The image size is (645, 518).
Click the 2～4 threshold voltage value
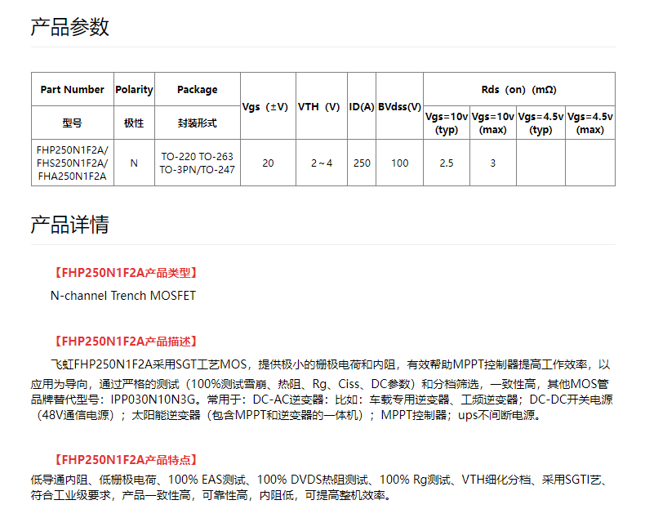pos(321,163)
